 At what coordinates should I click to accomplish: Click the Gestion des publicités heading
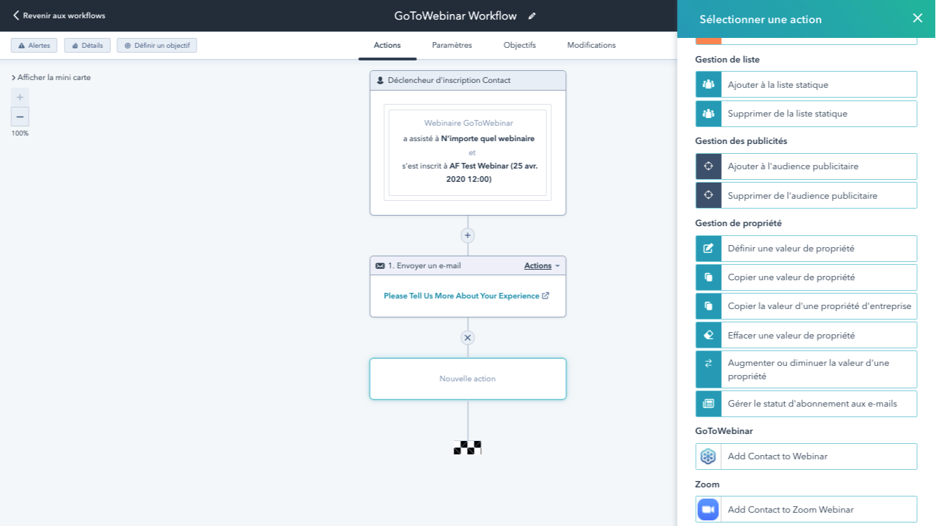741,141
